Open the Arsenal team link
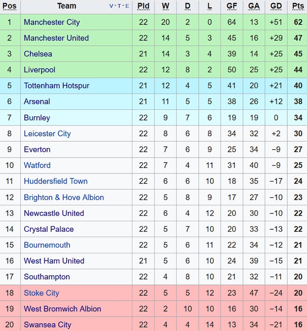Viewport: 307px width, 331px height. click(37, 101)
